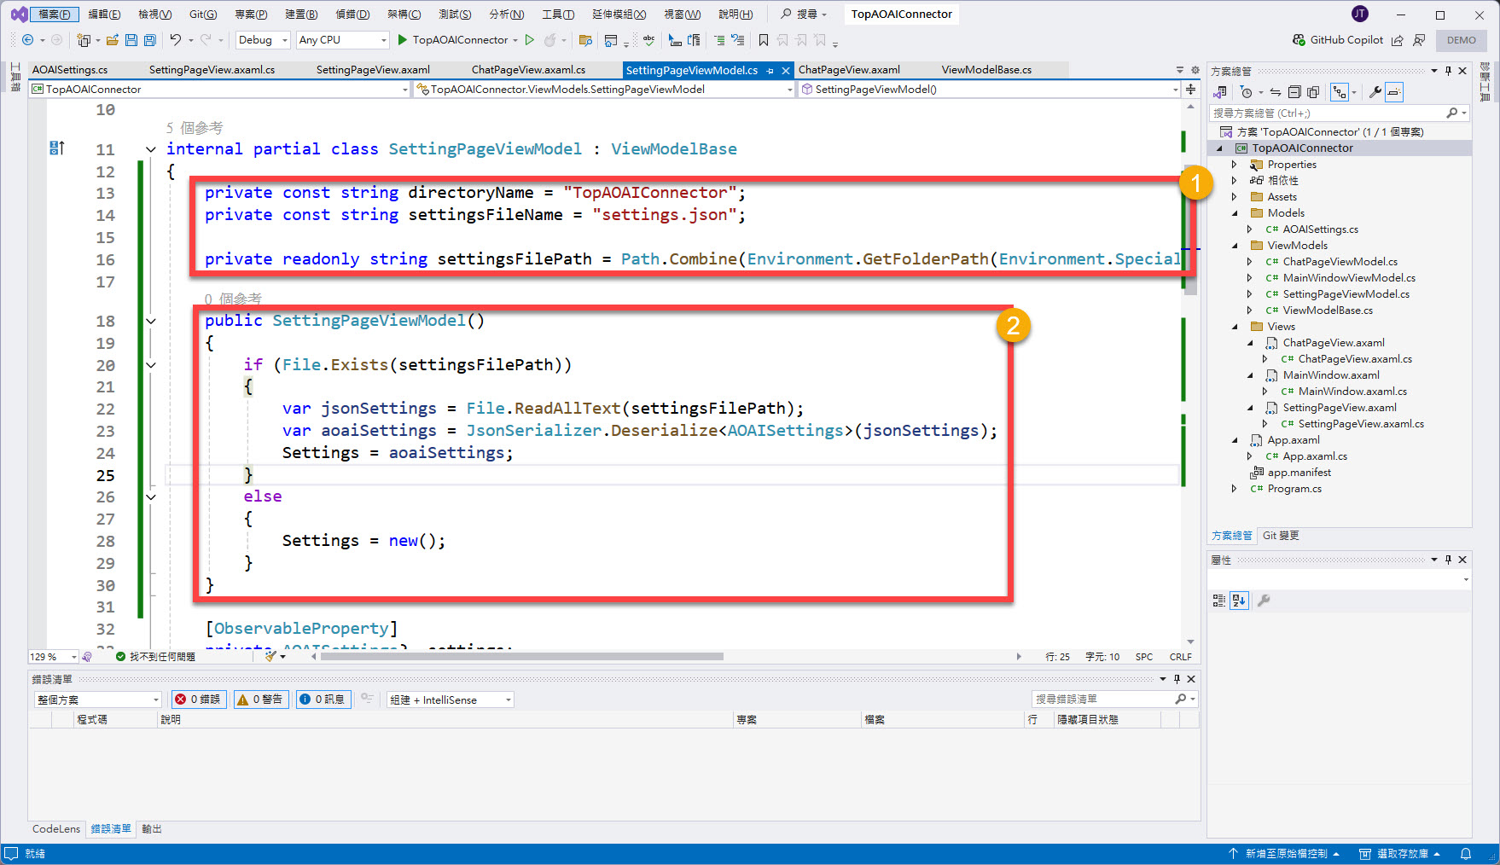Click the DEMO button in title bar

pos(1462,40)
